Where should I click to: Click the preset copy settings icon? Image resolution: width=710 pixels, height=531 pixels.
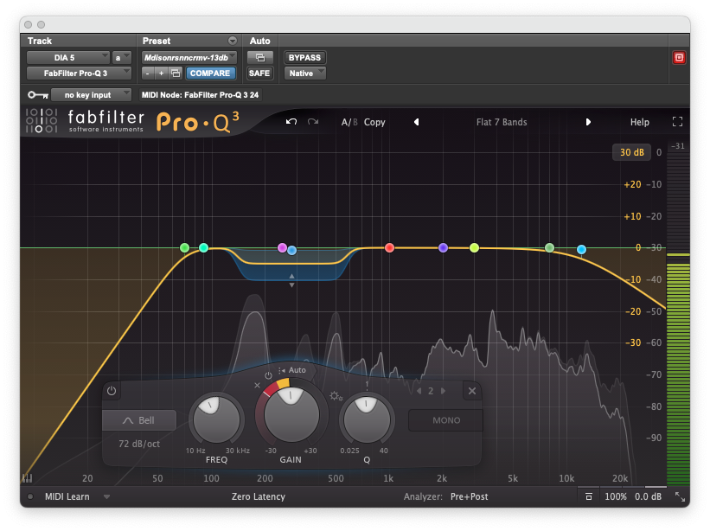coord(176,73)
